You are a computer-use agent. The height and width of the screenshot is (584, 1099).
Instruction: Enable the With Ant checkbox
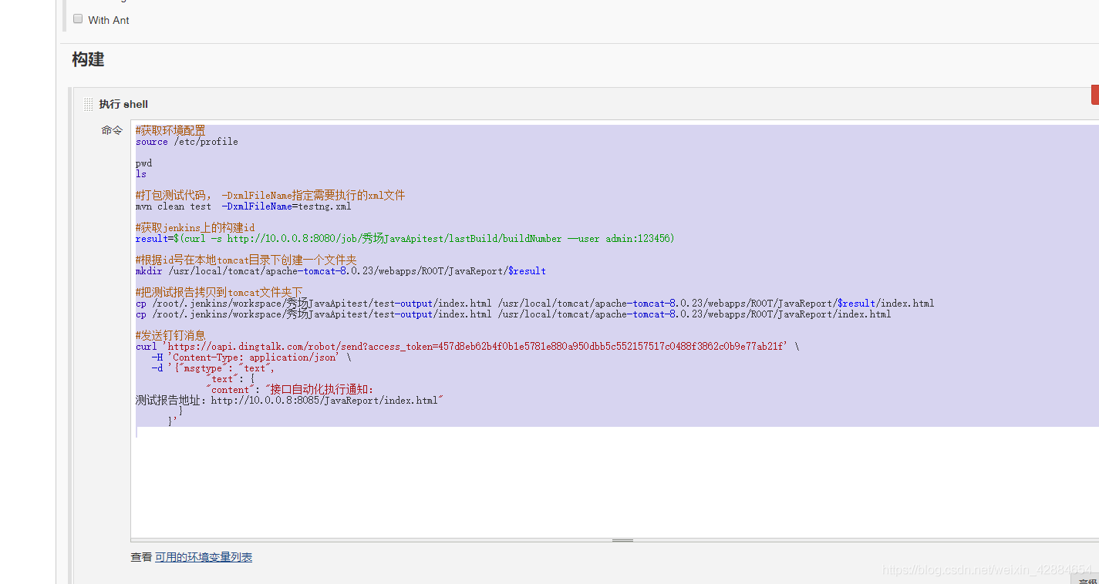click(x=78, y=19)
